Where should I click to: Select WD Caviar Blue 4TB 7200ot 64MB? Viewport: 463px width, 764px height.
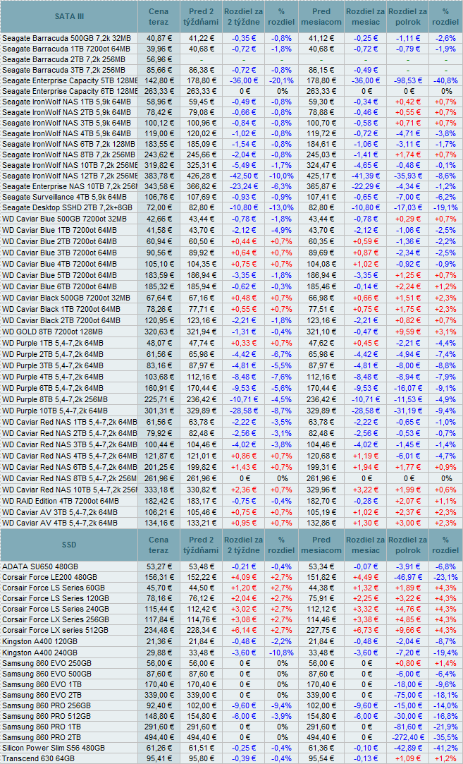[59, 264]
